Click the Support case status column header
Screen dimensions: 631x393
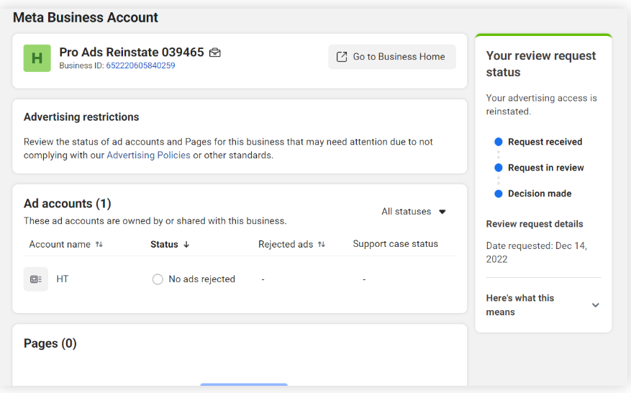coord(395,244)
